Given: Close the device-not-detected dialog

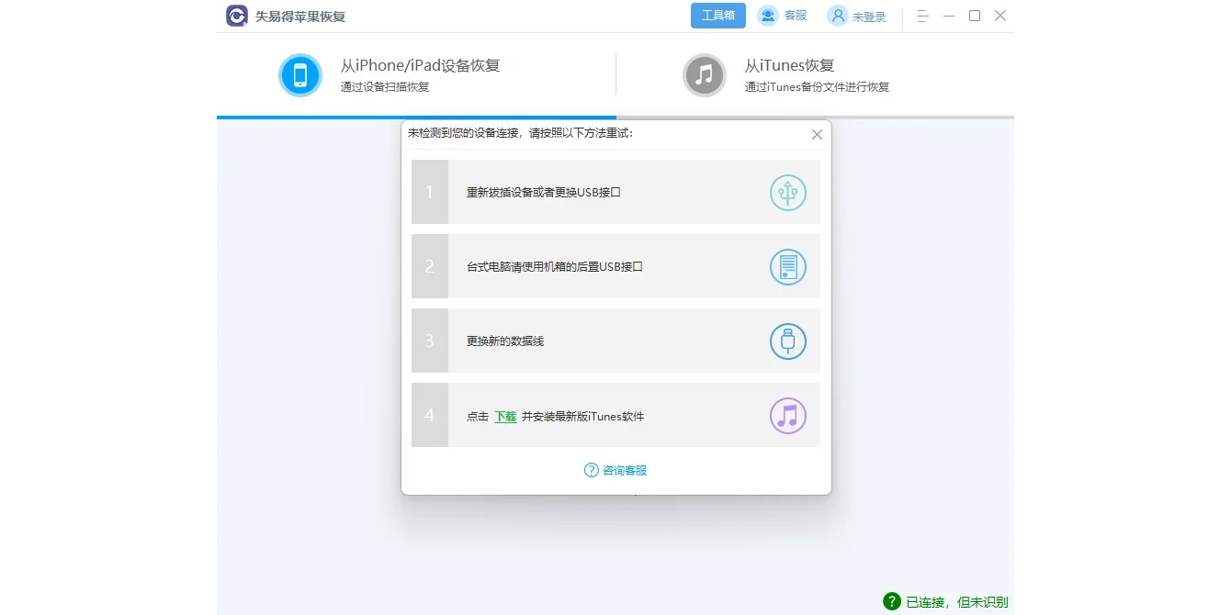Looking at the screenshot, I should [817, 134].
